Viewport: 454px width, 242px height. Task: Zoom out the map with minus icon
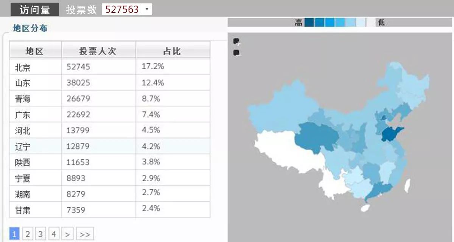236,53
